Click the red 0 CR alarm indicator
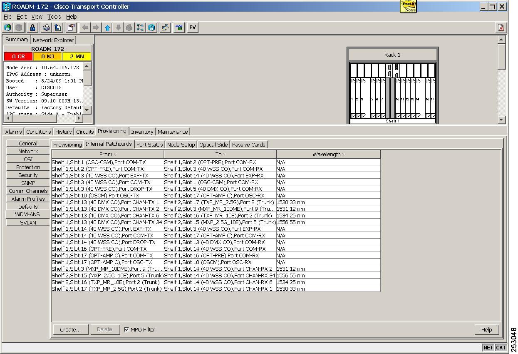This screenshot has width=518, height=354. pos(18,56)
